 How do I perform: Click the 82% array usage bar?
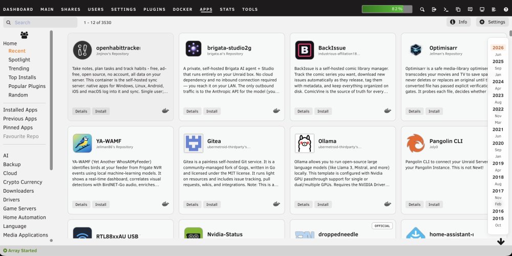click(x=387, y=9)
